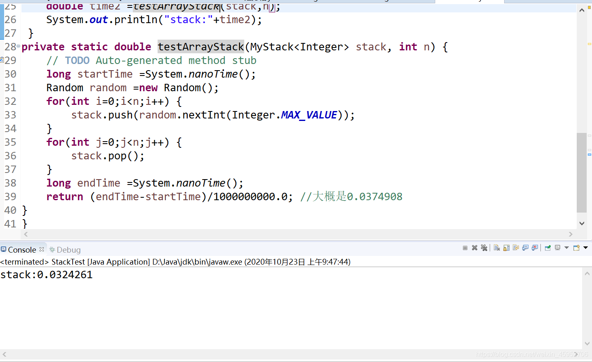Click the task marker icon at line 29
The width and height of the screenshot is (592, 362).
pos(2,60)
